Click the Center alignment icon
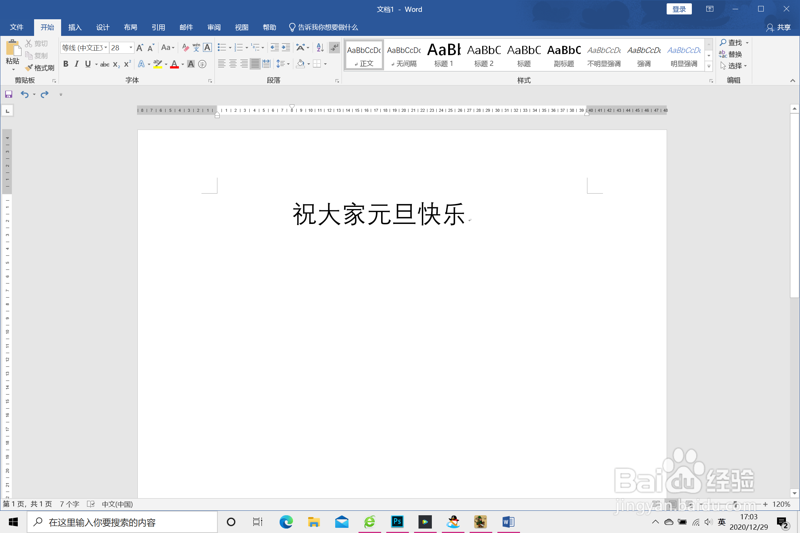 [233, 64]
